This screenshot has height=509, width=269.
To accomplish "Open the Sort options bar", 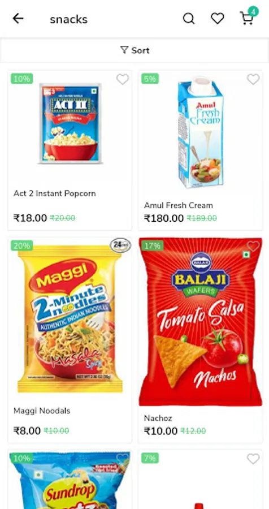I will pos(134,50).
